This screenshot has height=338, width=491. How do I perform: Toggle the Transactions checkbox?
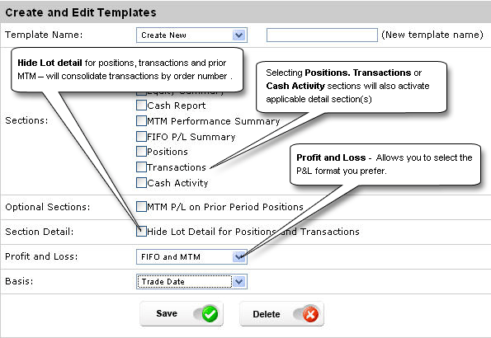coord(141,167)
